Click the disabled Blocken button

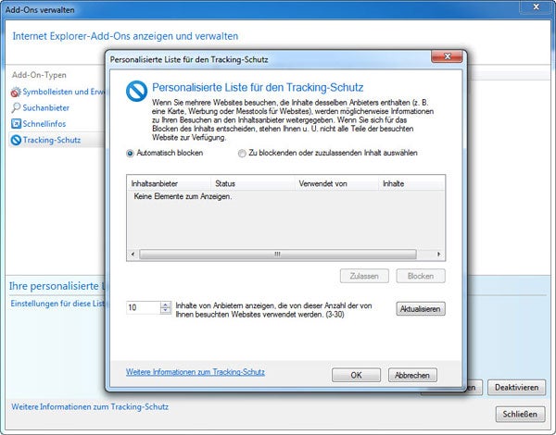point(421,276)
